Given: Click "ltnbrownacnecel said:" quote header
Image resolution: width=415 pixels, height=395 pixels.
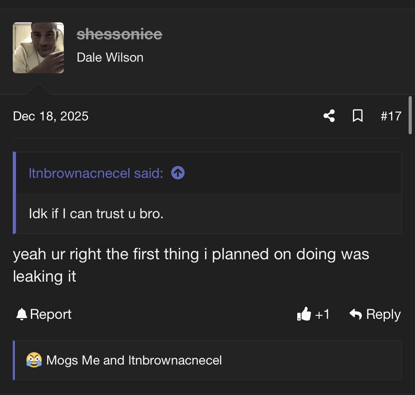Looking at the screenshot, I should click(96, 173).
